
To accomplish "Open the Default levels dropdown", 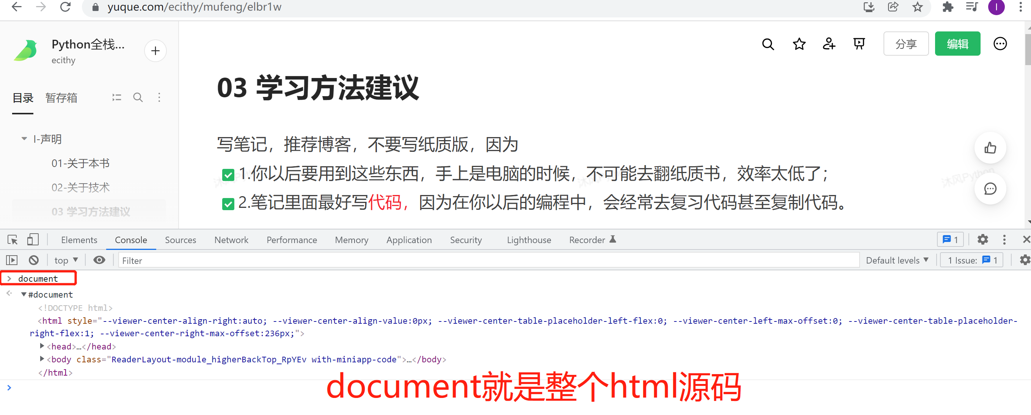I will click(x=896, y=260).
